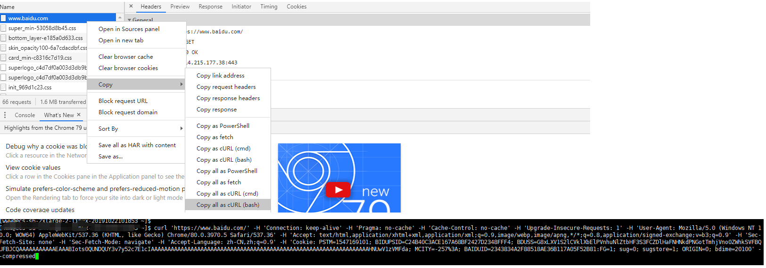Play the Chrome 79 What's New video
766x268 pixels.
click(338, 190)
